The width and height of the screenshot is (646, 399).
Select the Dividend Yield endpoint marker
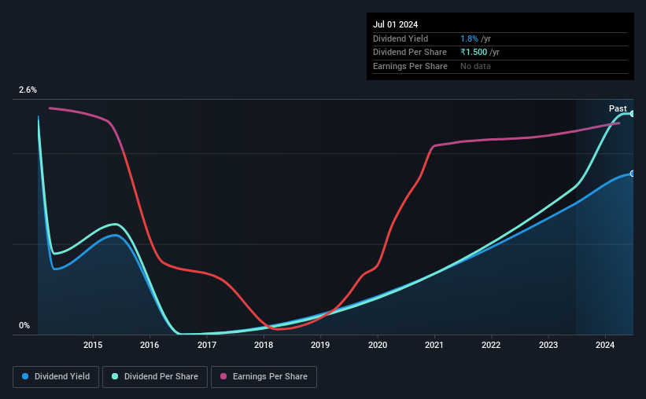click(633, 174)
